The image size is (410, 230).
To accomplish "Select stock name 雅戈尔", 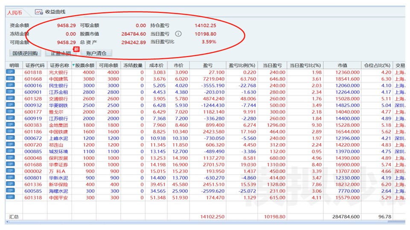I will pos(56,112).
